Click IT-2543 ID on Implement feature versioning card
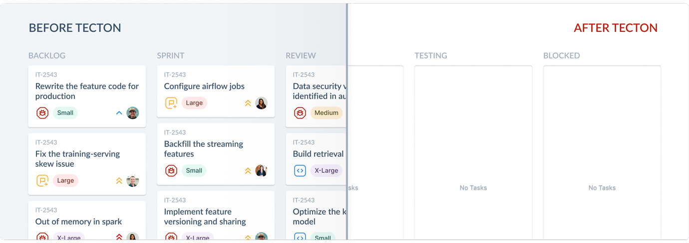The image size is (689, 243). 175,200
